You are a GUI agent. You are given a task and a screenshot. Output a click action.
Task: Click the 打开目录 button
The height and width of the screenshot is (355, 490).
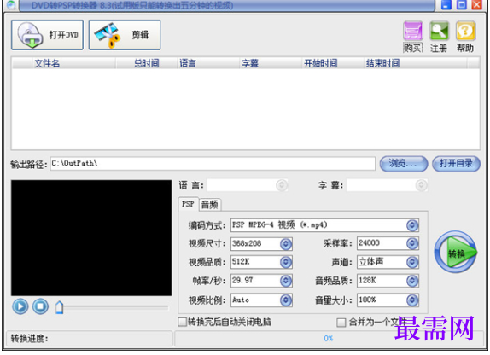[x=456, y=164]
